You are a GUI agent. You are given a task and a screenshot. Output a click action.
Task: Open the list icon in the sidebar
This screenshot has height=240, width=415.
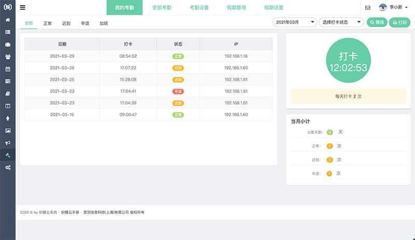tap(8, 32)
